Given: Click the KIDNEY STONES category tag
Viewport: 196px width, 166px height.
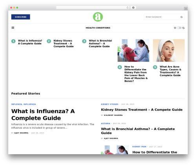Looking at the screenshot, I should coord(110,104).
